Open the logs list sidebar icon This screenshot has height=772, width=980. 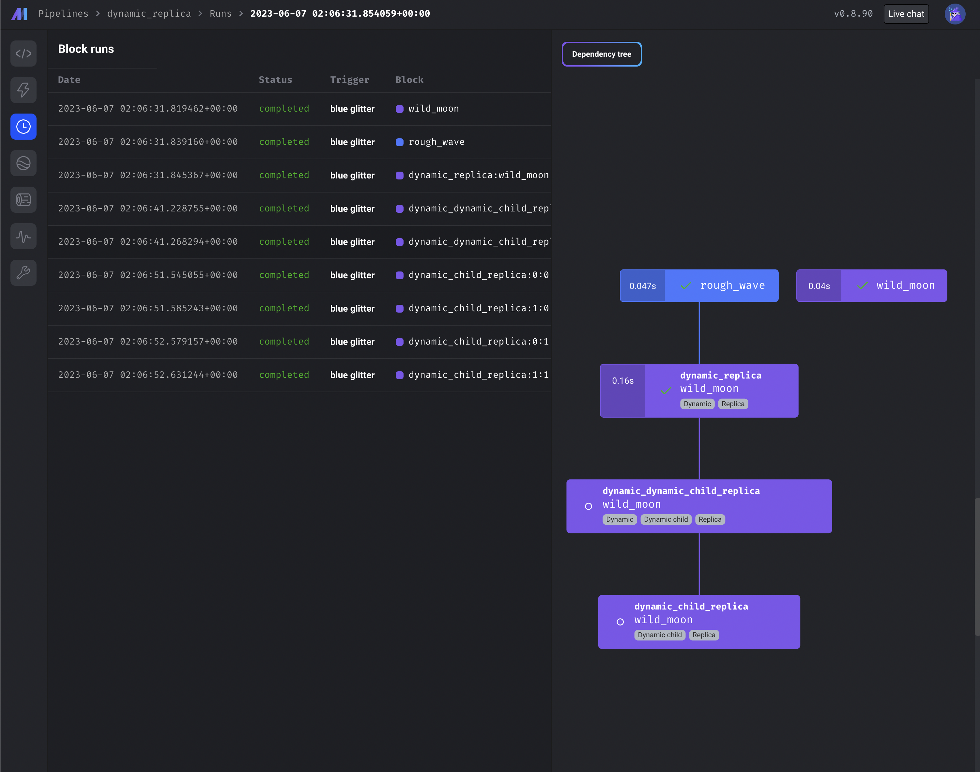(x=23, y=200)
